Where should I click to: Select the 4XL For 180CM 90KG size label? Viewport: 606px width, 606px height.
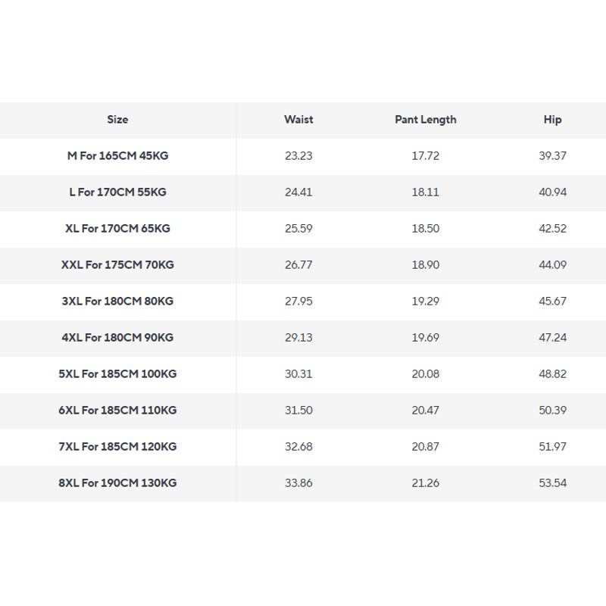(x=117, y=338)
